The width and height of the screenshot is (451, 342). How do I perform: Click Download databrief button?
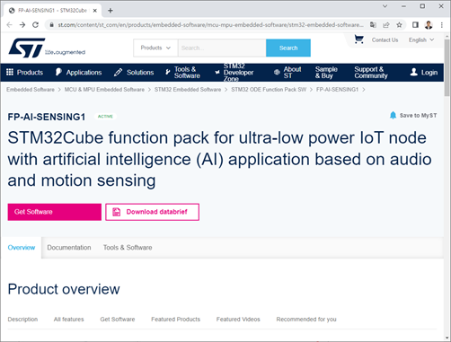152,212
